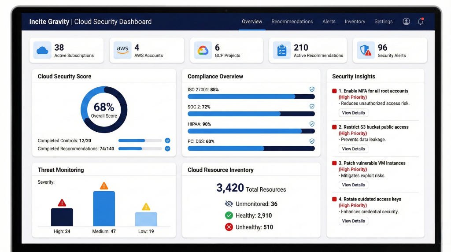Click the Medium severity orange warning icon
The height and width of the screenshot is (252, 451).
pos(104,186)
